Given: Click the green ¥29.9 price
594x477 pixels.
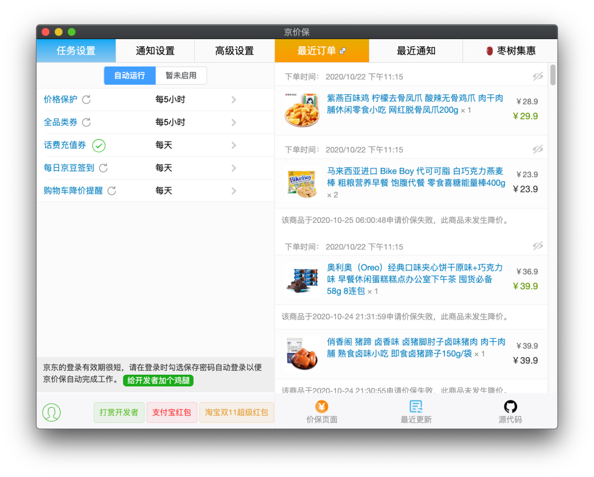Looking at the screenshot, I should (x=525, y=116).
